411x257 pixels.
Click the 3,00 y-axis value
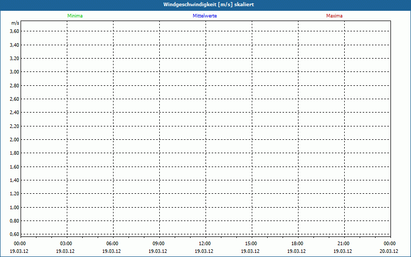point(14,72)
